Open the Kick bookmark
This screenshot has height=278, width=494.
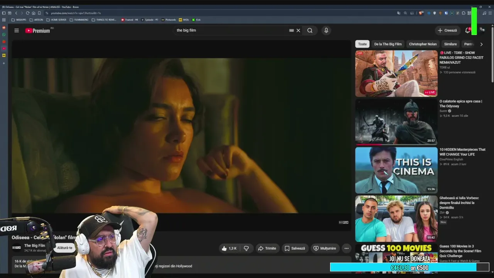[196, 20]
